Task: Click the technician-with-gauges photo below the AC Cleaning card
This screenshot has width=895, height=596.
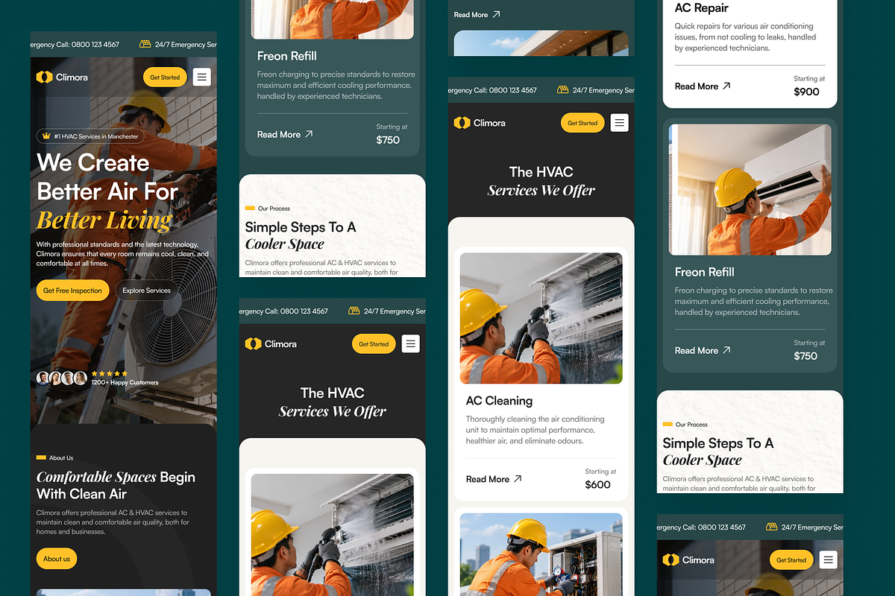Action: [x=541, y=554]
